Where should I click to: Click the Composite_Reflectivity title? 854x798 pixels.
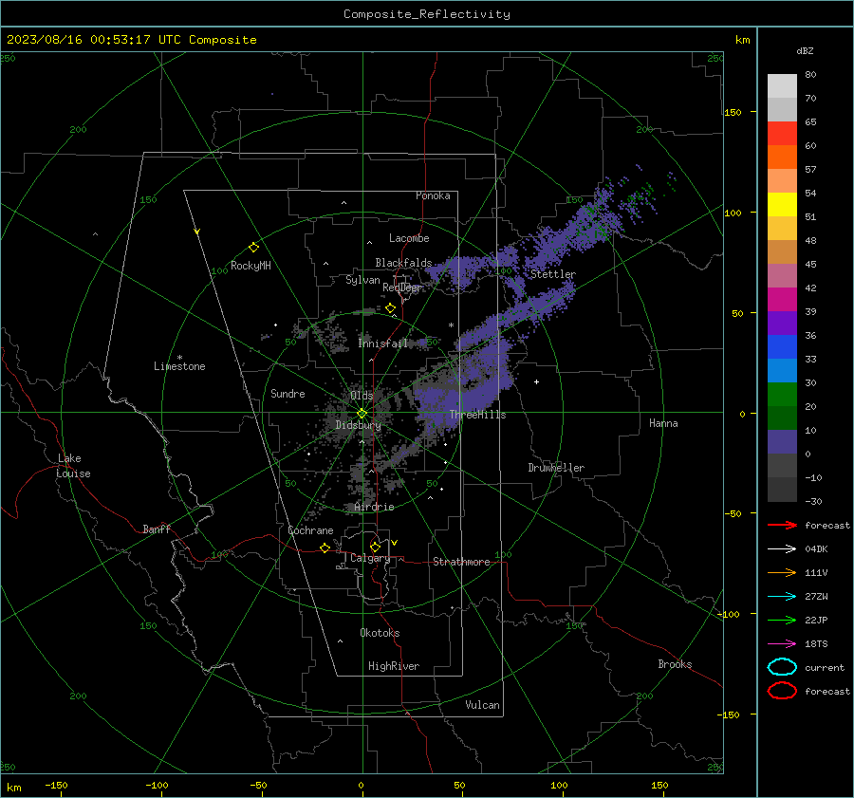pos(427,14)
